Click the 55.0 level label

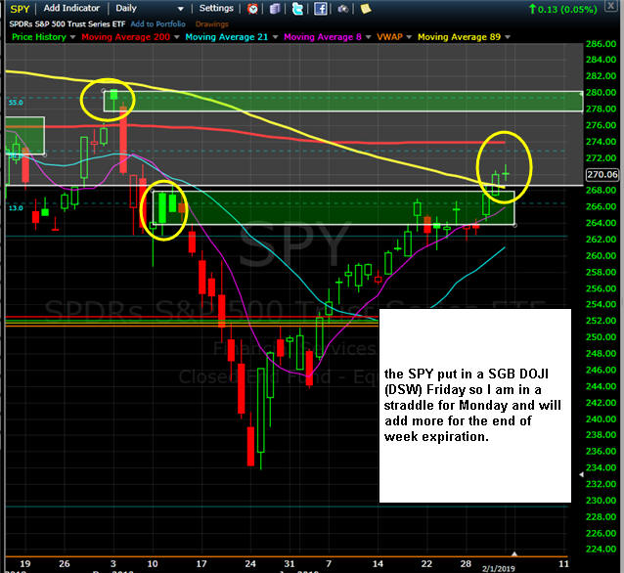pos(16,103)
